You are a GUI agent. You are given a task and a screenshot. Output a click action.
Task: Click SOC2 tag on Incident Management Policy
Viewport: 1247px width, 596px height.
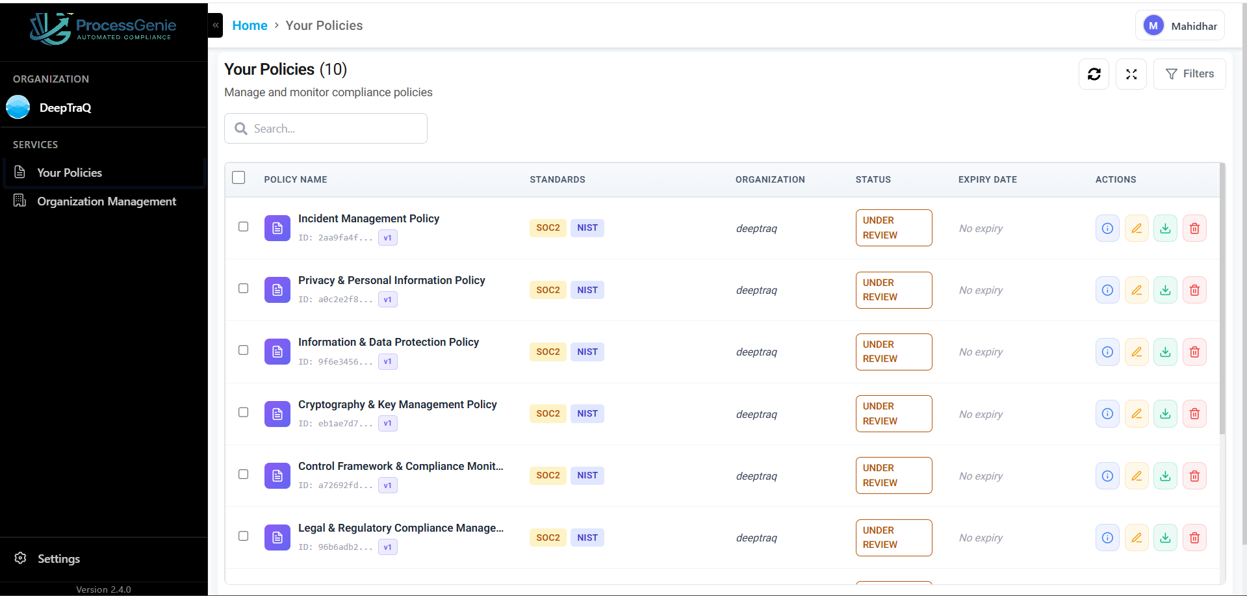click(548, 227)
